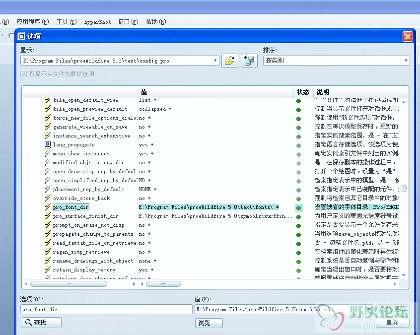Click lightning icon next to file_open_preview_default

[47, 109]
